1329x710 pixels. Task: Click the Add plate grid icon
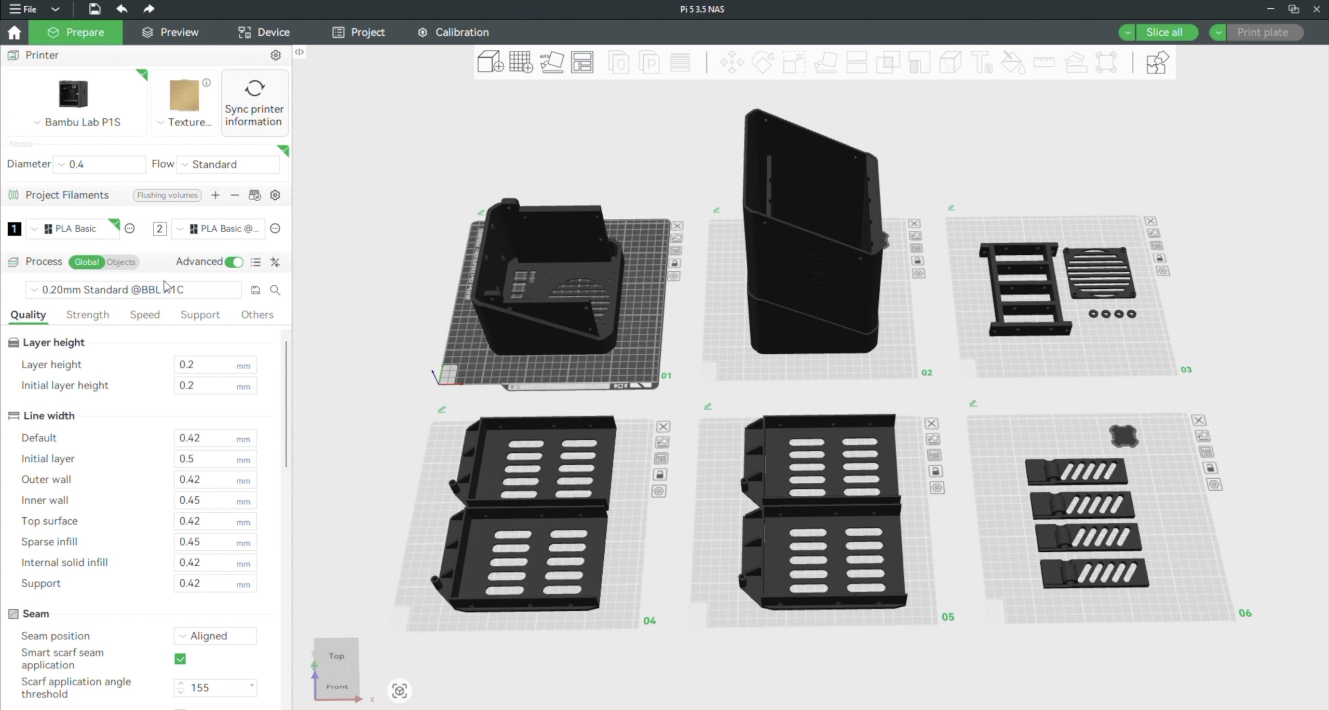(x=521, y=62)
